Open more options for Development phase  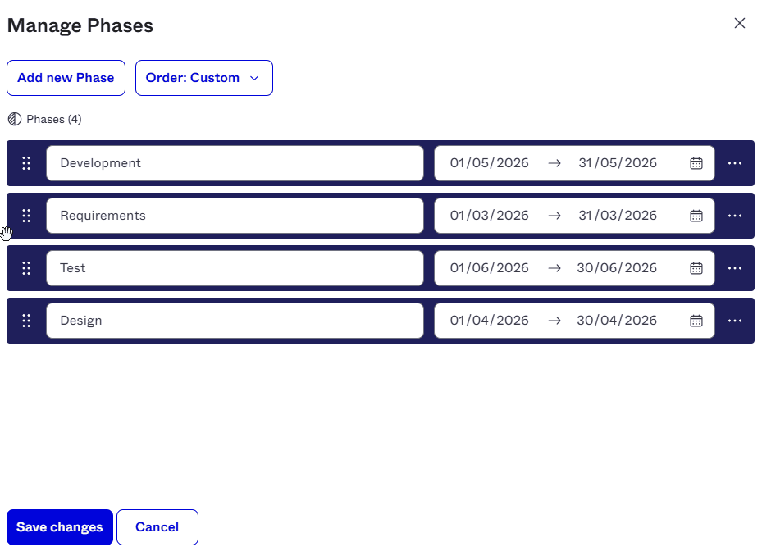[735, 163]
